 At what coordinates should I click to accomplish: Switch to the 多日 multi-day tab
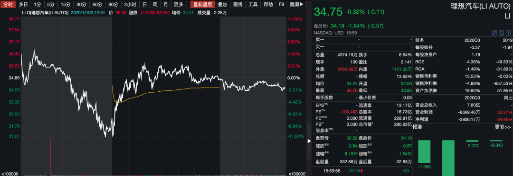click(x=23, y=4)
